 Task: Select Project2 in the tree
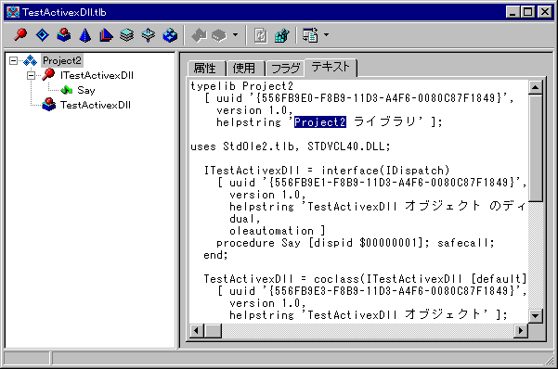[x=62, y=61]
